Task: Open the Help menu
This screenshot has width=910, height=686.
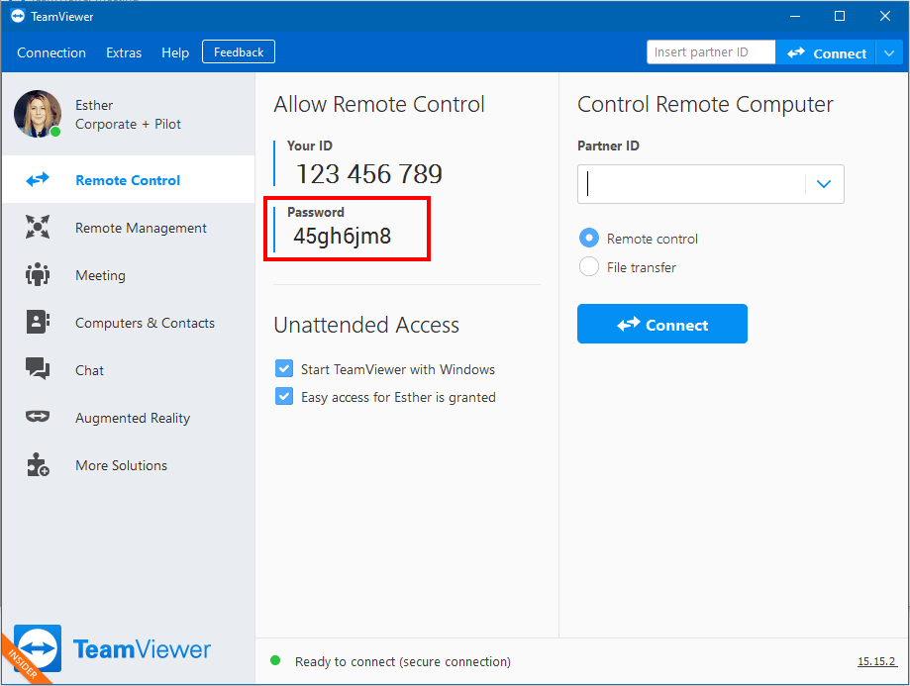Action: [x=175, y=52]
